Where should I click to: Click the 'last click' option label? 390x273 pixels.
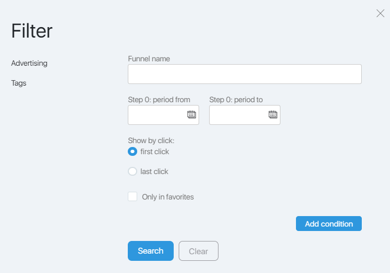[154, 171]
